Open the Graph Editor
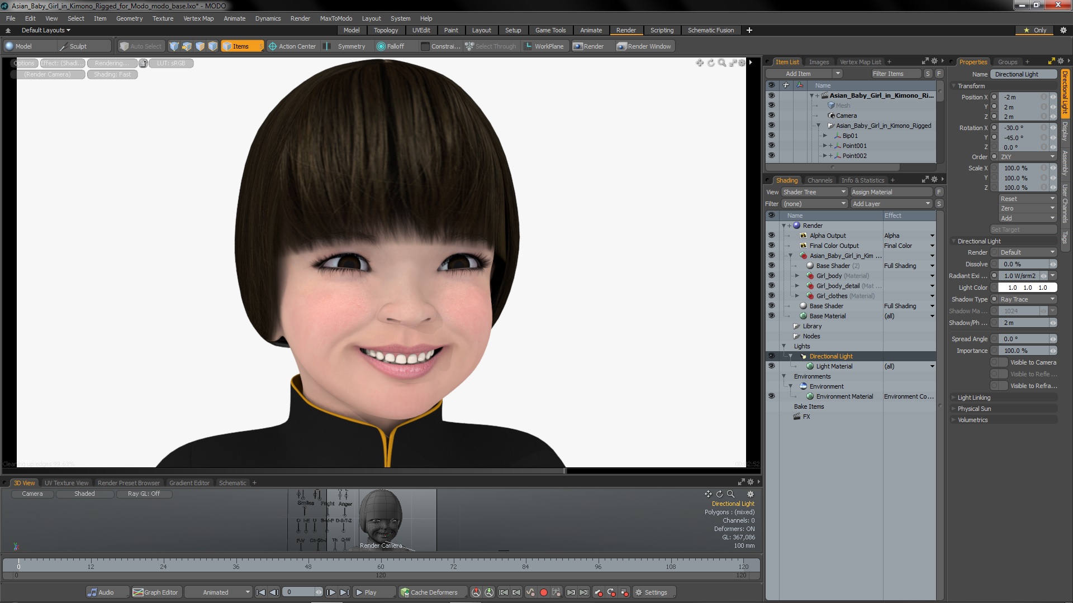The width and height of the screenshot is (1073, 603). tap(156, 592)
